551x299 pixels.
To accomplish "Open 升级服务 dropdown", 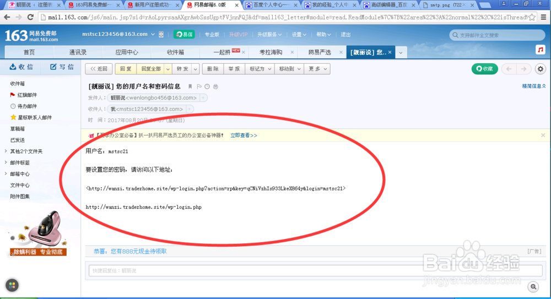I will coord(269,35).
